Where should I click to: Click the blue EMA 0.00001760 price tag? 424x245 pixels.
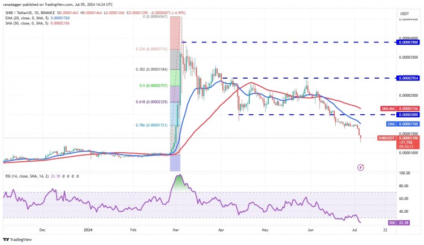[x=403, y=124]
